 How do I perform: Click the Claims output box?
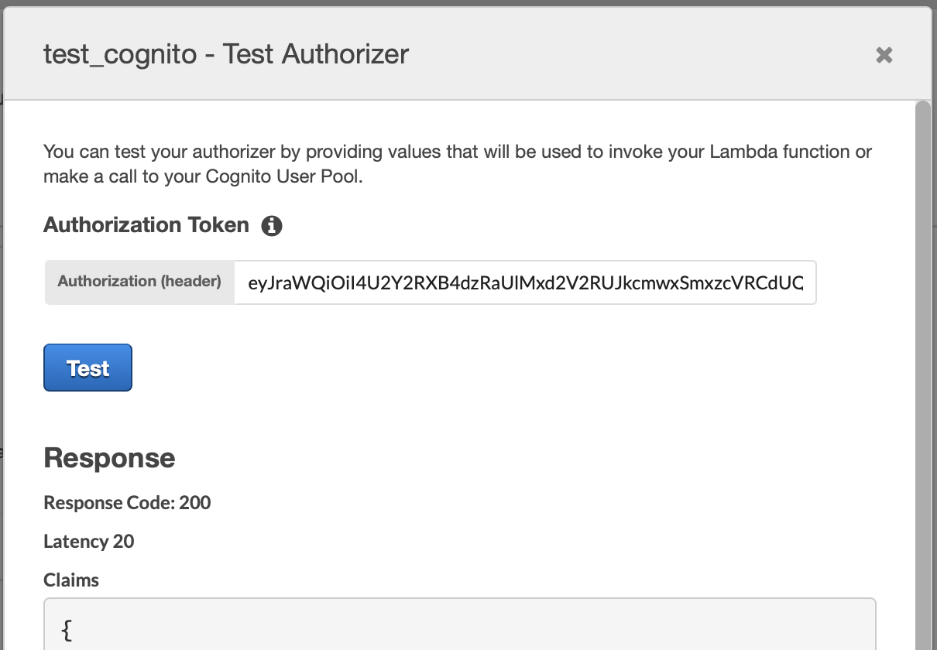(459, 623)
